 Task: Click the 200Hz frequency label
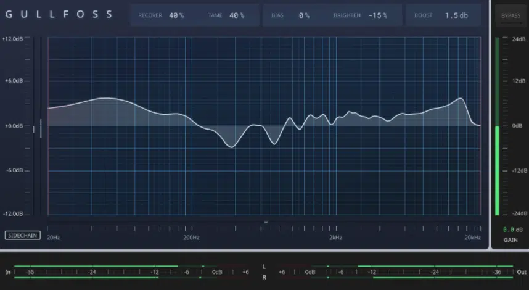[x=191, y=238]
